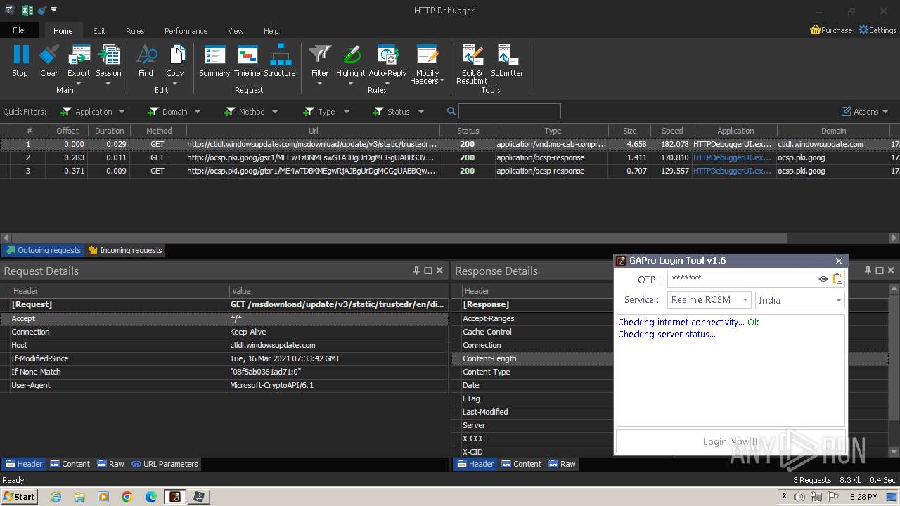The width and height of the screenshot is (900, 506).
Task: Switch to the View ribbon tab
Action: [x=236, y=31]
